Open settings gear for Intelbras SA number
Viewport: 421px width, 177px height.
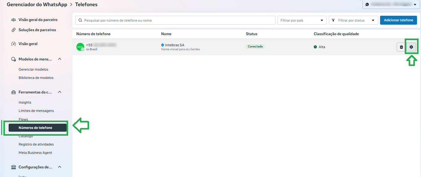click(411, 47)
